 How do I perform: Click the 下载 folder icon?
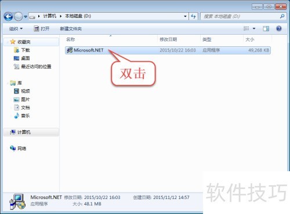point(16,50)
